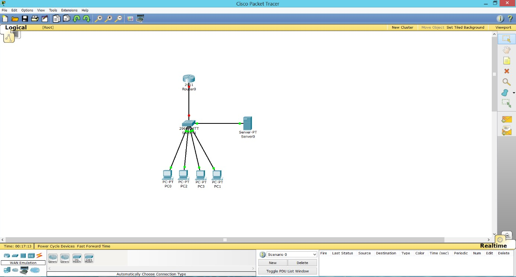Undo the last action with green arrow
The height and width of the screenshot is (277, 516).
(x=76, y=19)
